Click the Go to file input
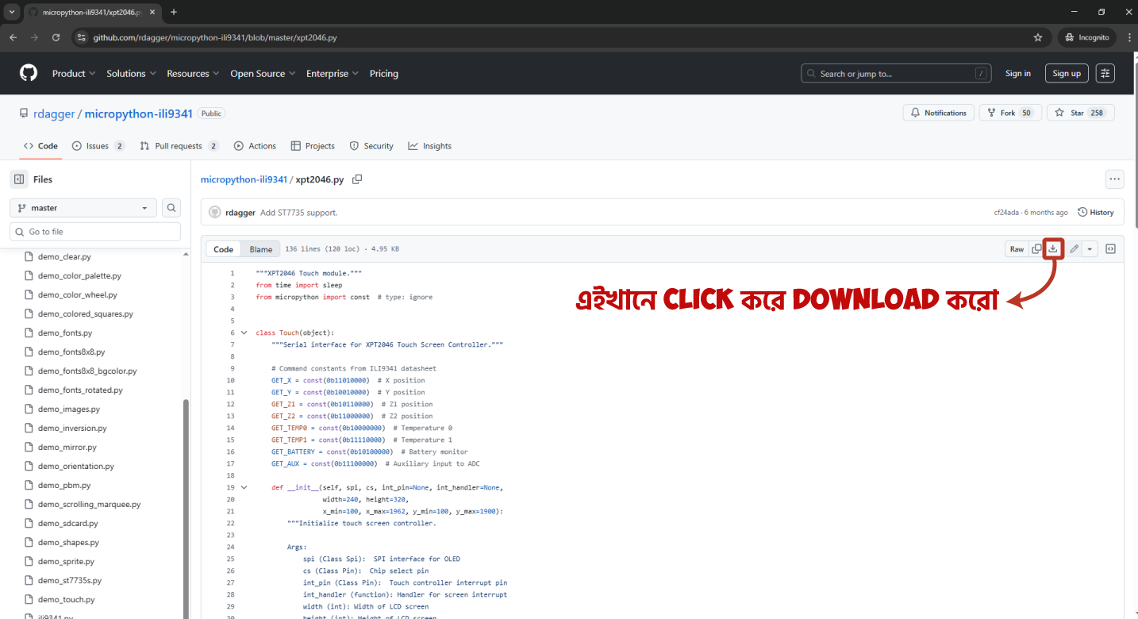1138x619 pixels. (95, 232)
